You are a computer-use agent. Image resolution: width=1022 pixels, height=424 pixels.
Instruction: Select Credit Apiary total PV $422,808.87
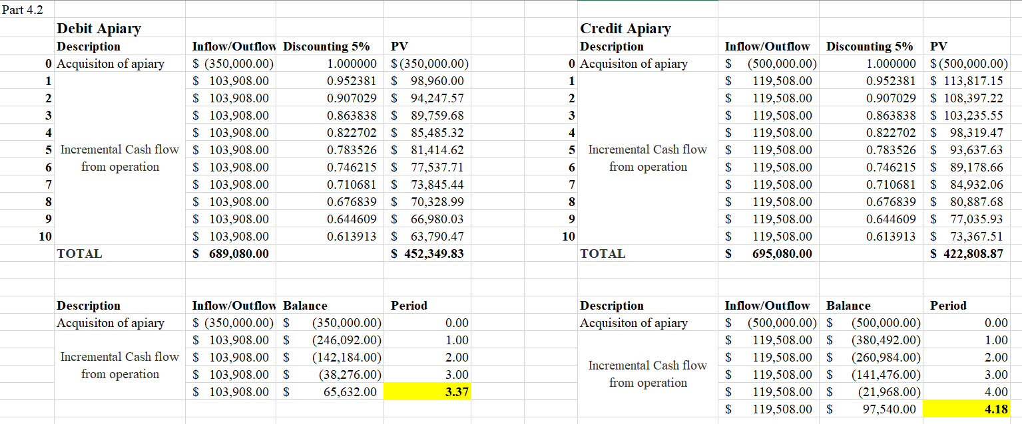(x=967, y=253)
